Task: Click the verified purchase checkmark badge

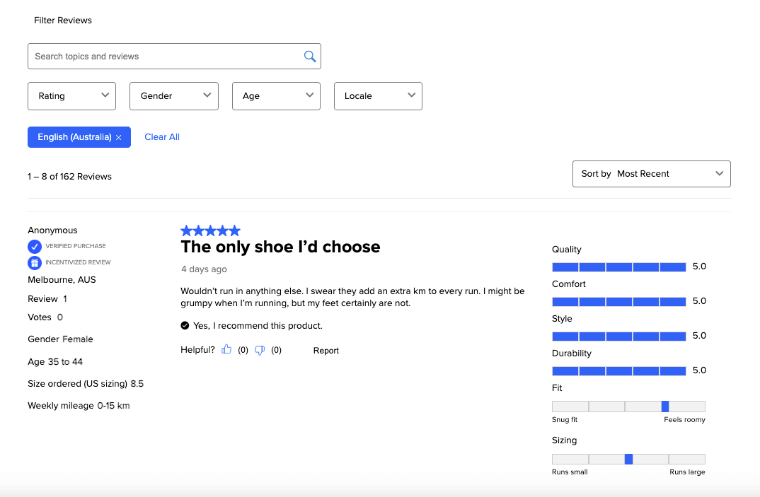Action: [x=35, y=246]
